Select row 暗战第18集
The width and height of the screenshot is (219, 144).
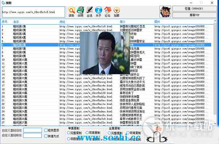coord(106,89)
